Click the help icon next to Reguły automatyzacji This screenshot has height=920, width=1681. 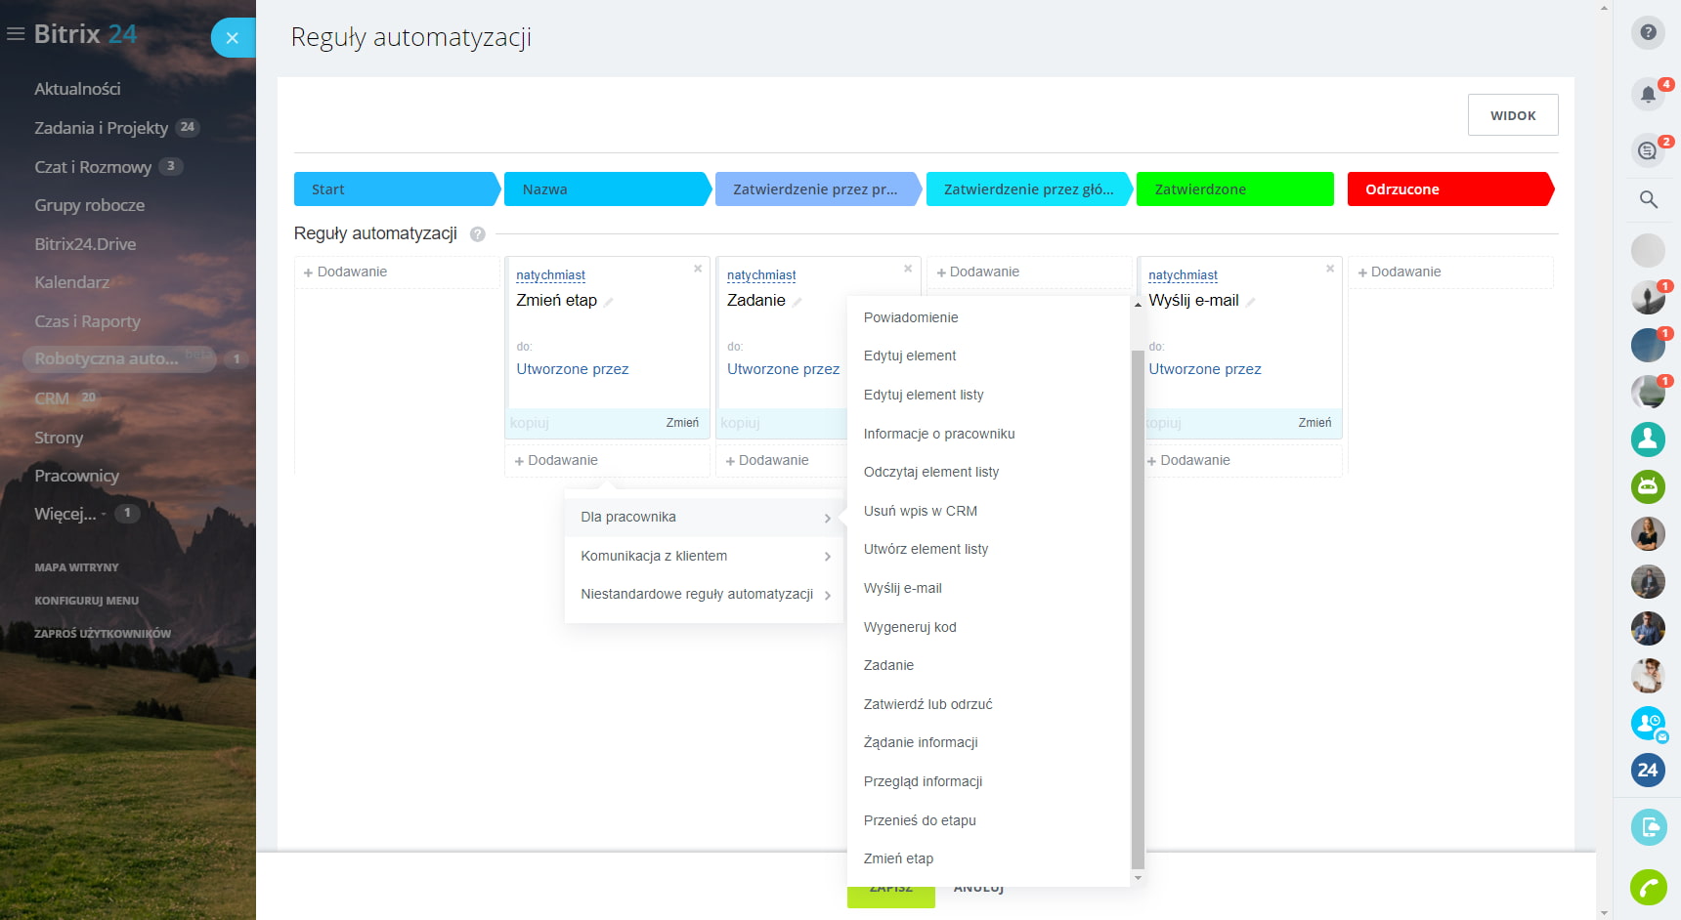(477, 234)
